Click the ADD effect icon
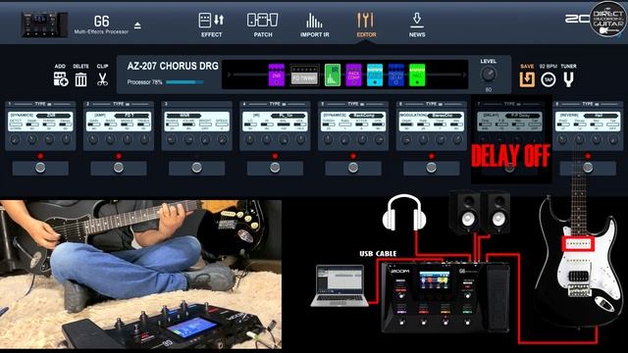 [61, 79]
